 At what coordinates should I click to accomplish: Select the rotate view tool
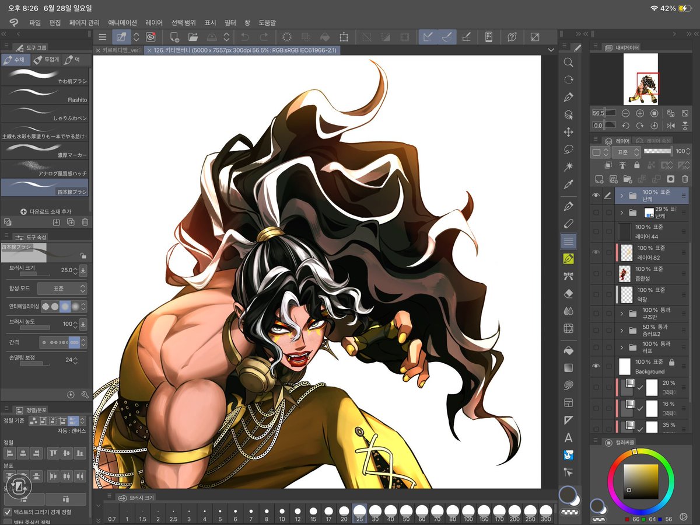point(568,80)
